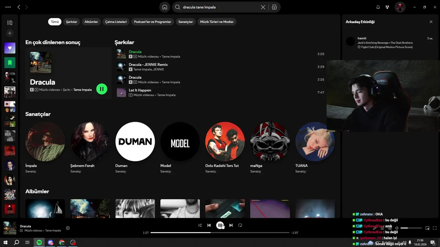The height and width of the screenshot is (247, 440).
Task: Click now playing Dracula cover thumbnail
Action: tap(10, 228)
